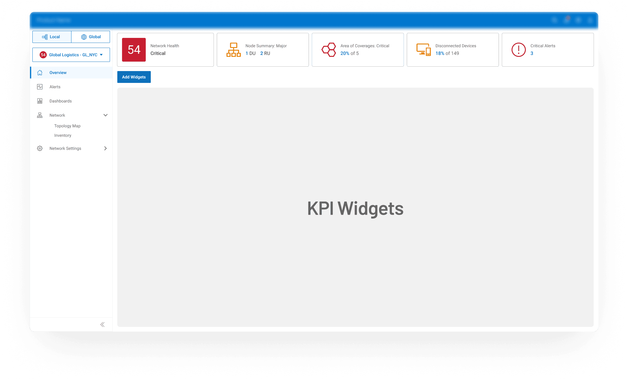
Task: Expand Network Settings submenu arrow
Action: (x=105, y=148)
